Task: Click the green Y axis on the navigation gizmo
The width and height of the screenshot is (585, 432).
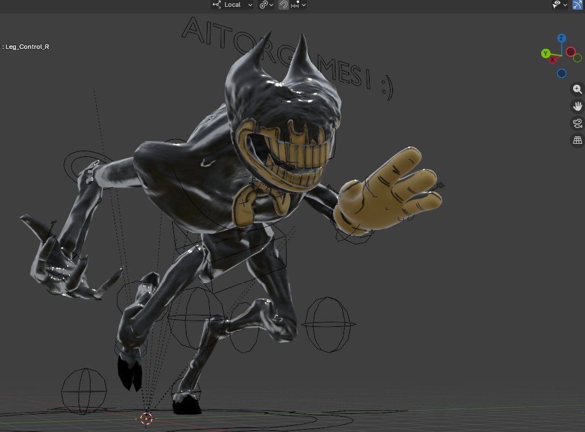Action: (x=545, y=54)
